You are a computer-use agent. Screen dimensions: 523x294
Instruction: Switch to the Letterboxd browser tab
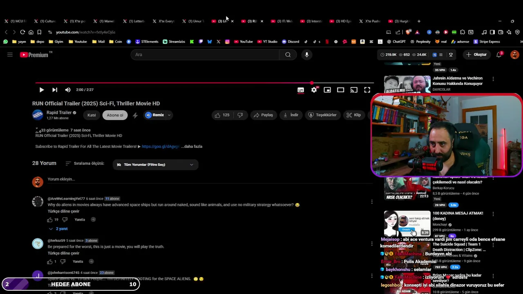point(134,21)
